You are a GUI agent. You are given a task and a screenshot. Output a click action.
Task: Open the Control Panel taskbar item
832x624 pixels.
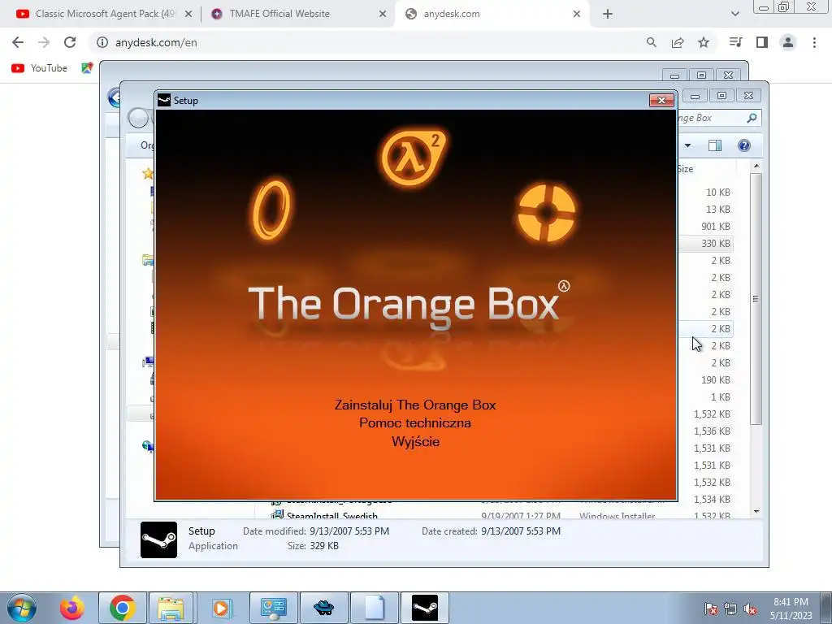coord(273,608)
